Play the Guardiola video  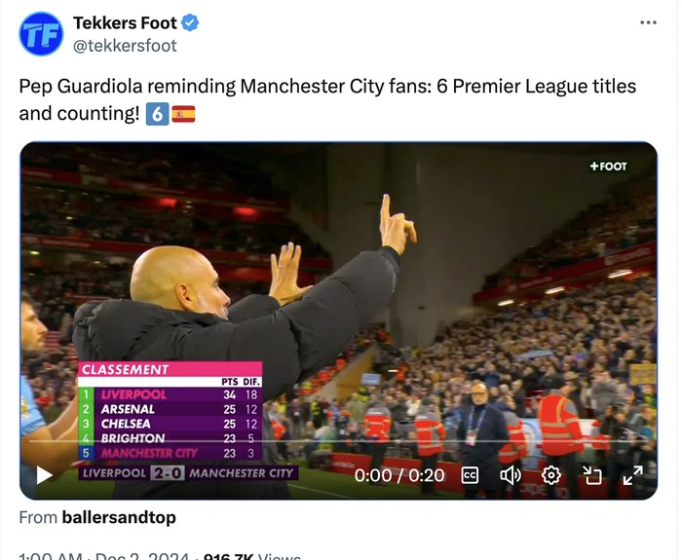click(44, 475)
